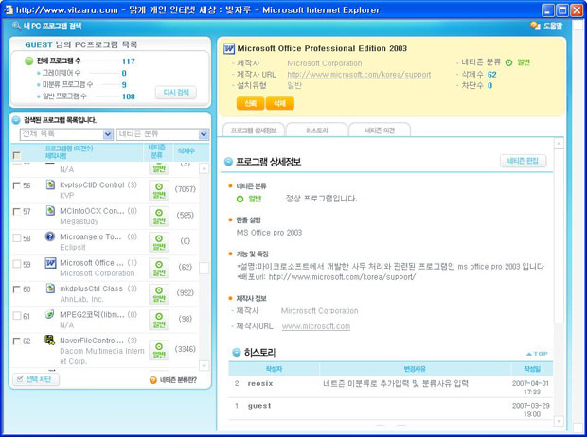Toggle the select-all checkbox in list header
Viewport: 587px width, 437px height.
[17, 155]
